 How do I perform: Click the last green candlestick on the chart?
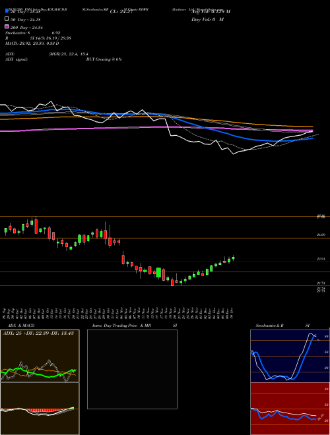pos(234,258)
